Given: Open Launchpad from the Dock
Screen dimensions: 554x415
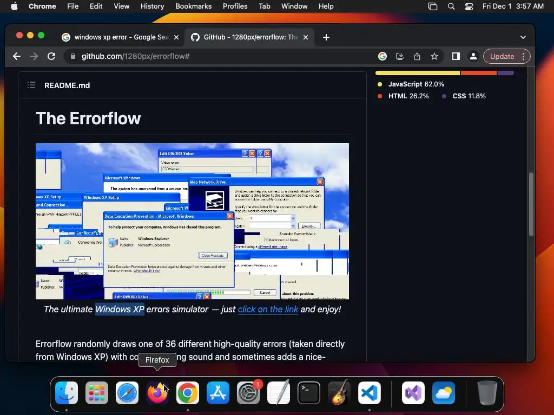Looking at the screenshot, I should pos(97,393).
